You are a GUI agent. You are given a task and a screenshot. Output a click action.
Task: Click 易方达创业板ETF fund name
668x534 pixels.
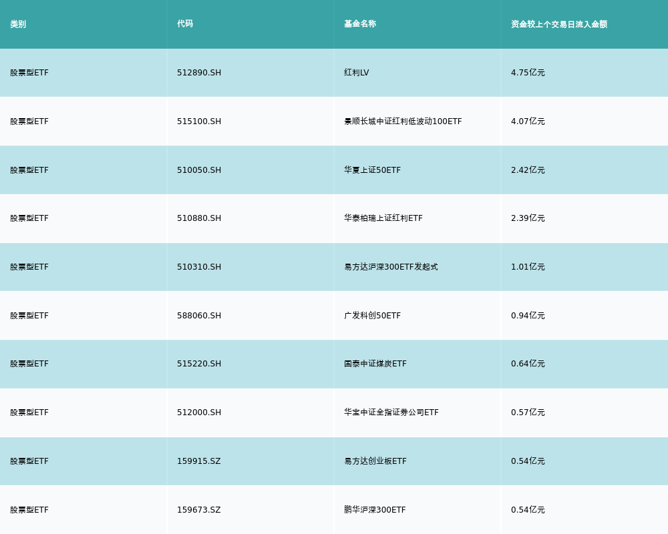click(375, 461)
